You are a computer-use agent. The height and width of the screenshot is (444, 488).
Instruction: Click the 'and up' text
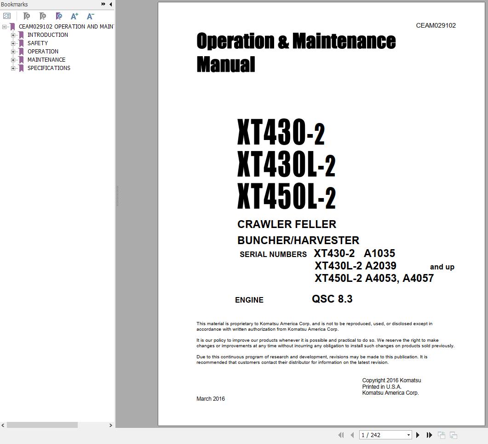tap(442, 267)
